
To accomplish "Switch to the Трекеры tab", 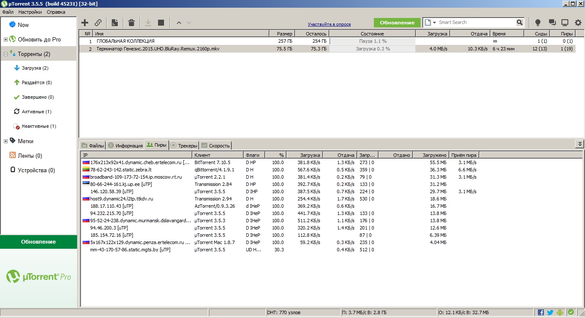I will [184, 145].
